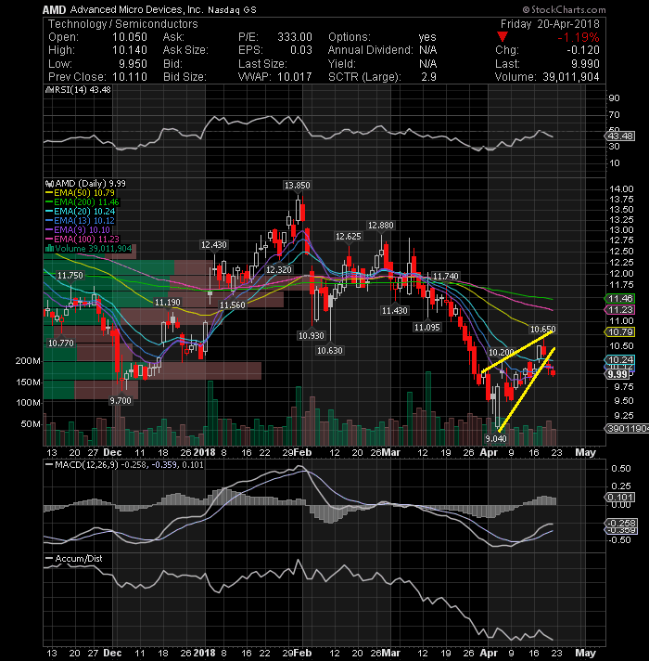Click the 0.101 MACD histogram axis tag
This screenshot has height=661, width=649.
click(x=619, y=498)
